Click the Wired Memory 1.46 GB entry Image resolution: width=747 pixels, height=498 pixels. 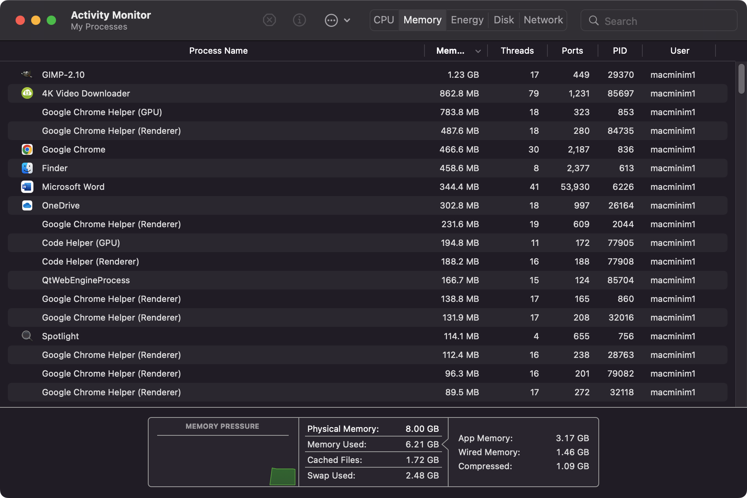pos(524,452)
